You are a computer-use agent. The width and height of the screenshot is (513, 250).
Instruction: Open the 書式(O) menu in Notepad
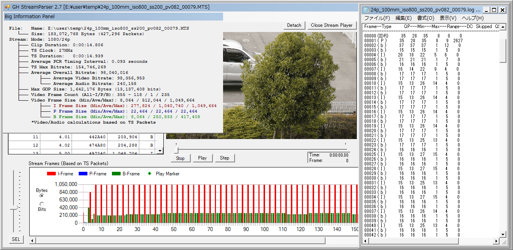click(x=425, y=18)
